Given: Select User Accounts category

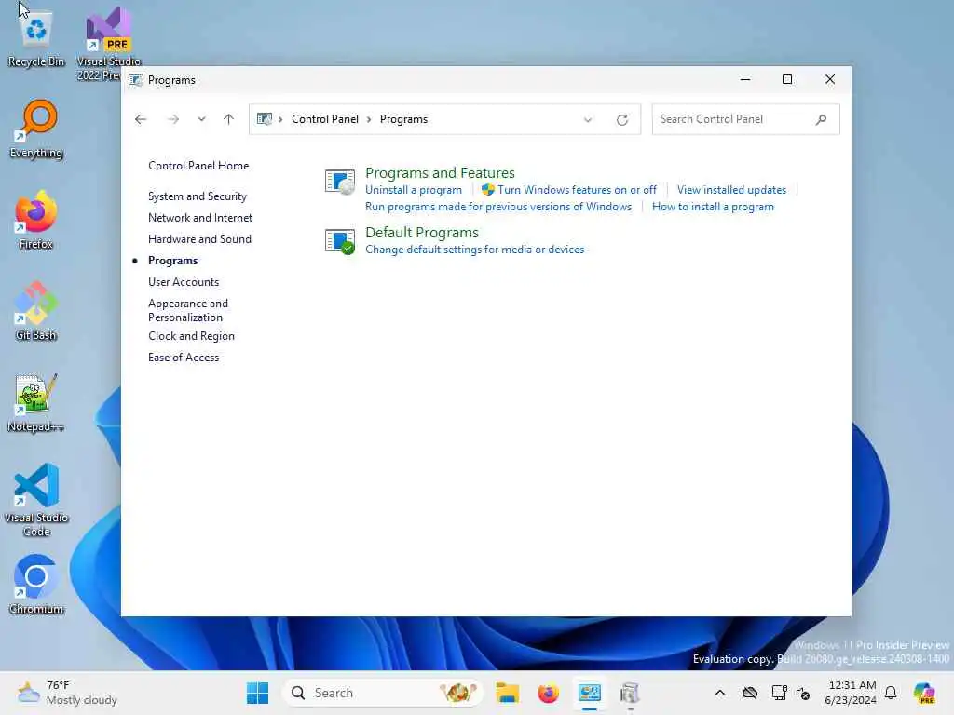Looking at the screenshot, I should (x=184, y=282).
